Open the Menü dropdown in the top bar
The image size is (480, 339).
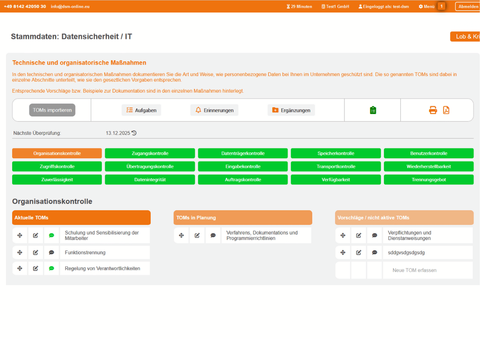[x=429, y=6]
